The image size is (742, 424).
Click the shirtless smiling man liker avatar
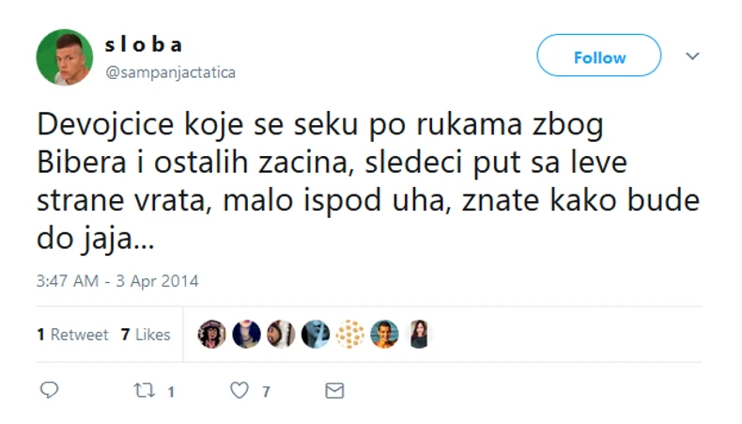pyautogui.click(x=384, y=334)
